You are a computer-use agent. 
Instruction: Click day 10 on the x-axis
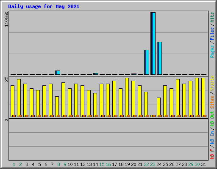70,164
